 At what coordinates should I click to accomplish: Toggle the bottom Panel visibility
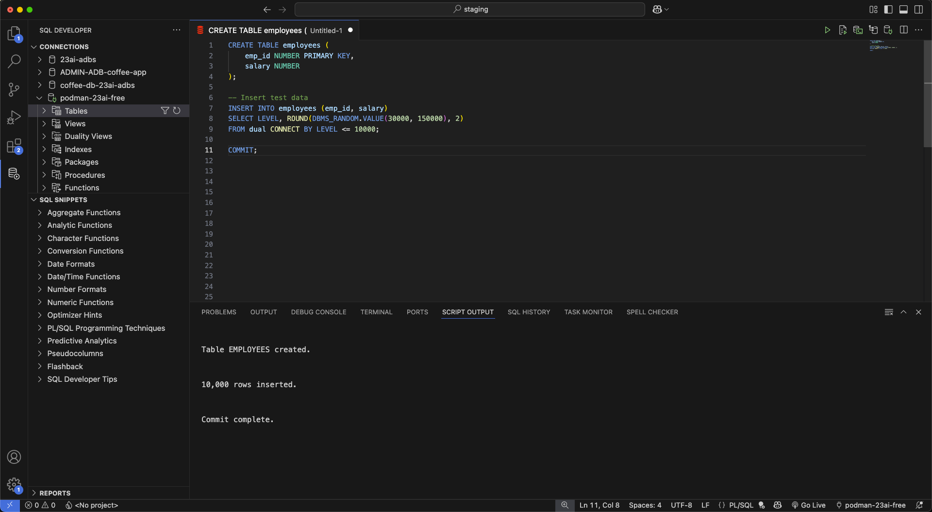(x=903, y=9)
